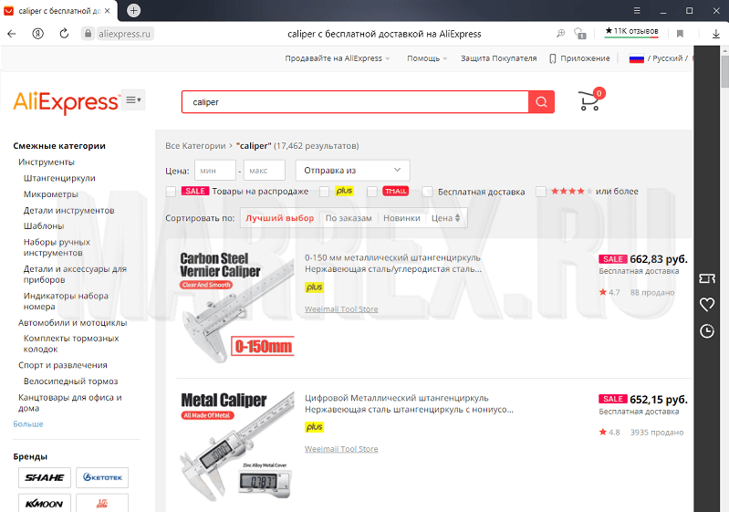The image size is (729, 512).
Task: Select the KETOTEK brand logo
Action: click(x=102, y=477)
